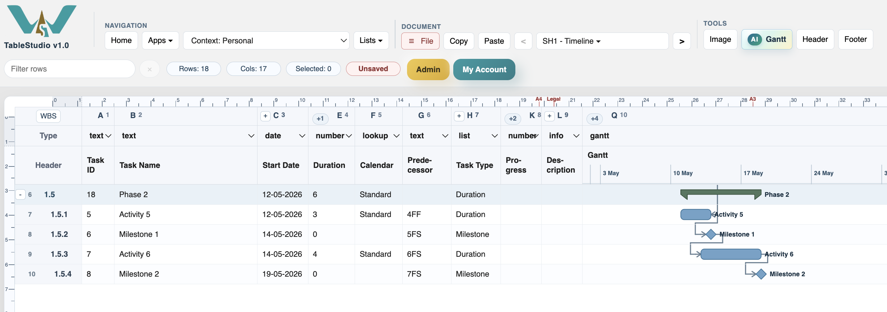Click the Copy button
887x312 pixels.
(459, 41)
